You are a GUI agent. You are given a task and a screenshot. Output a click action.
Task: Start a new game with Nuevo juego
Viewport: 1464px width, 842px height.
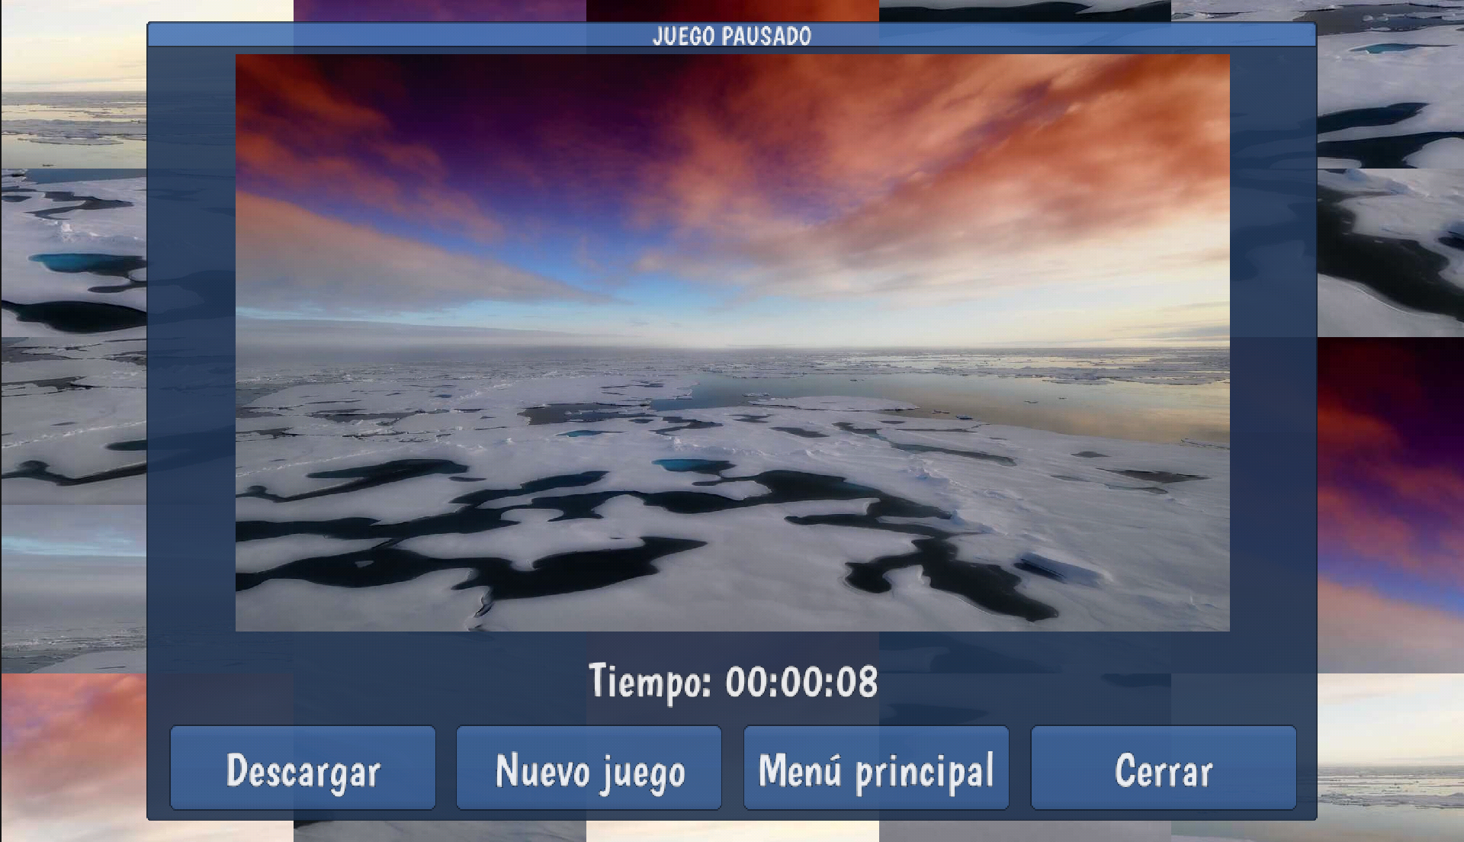pyautogui.click(x=589, y=767)
